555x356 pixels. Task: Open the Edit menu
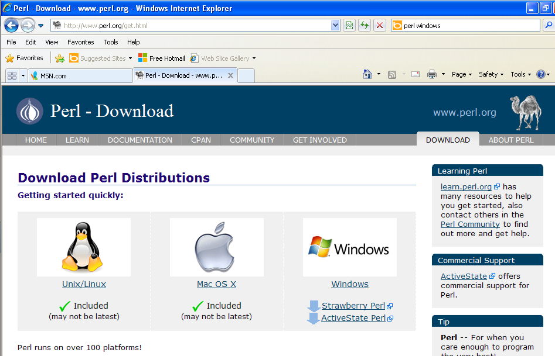pos(30,42)
